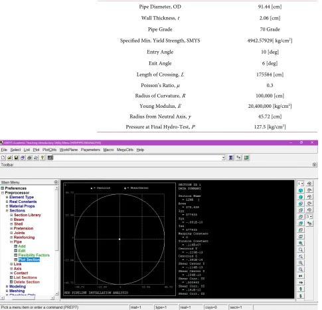Click the Fit View zoom icon

click(301, 243)
